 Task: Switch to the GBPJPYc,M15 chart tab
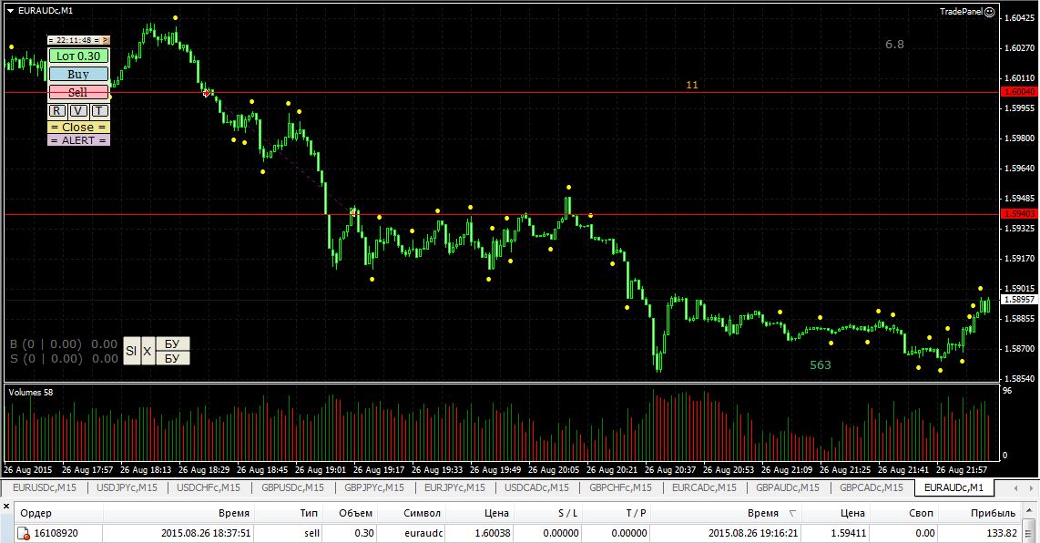(374, 487)
